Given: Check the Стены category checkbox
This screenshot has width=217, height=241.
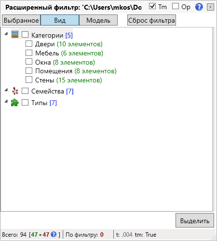Looking at the screenshot, I should 29,80.
